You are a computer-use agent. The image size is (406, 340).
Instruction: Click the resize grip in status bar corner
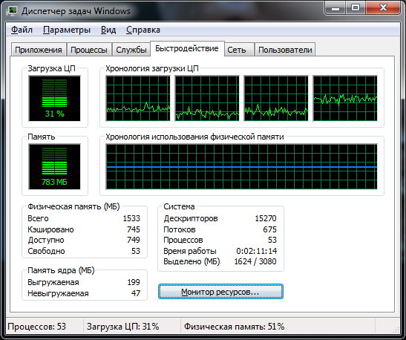coord(396,329)
